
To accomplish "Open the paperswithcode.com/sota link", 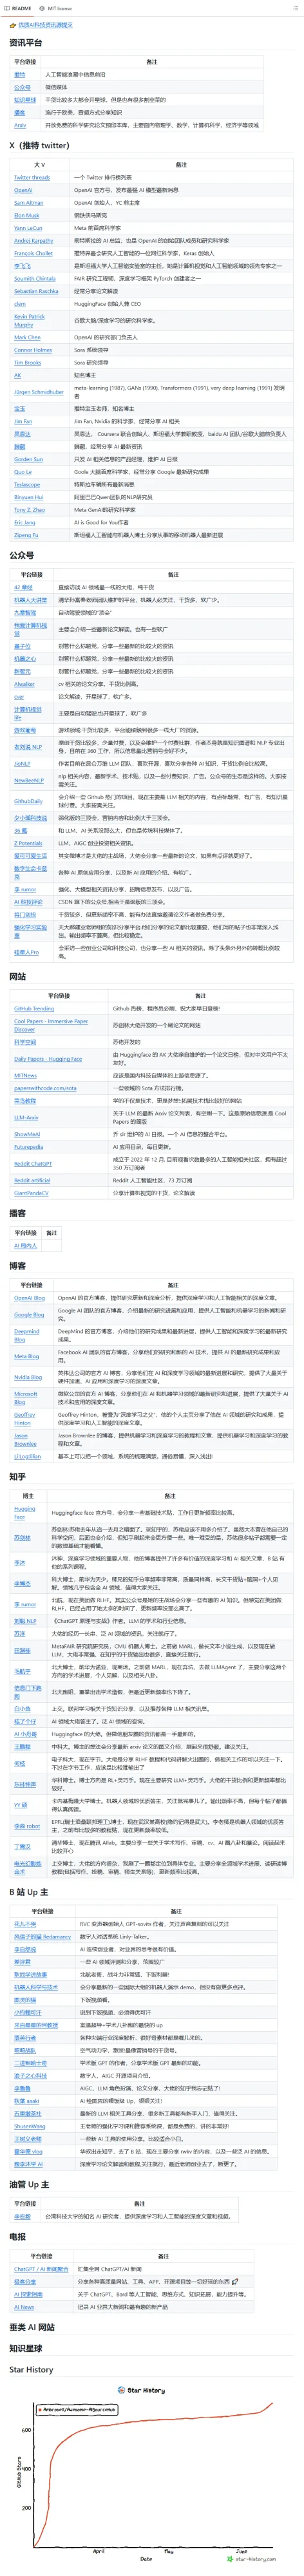I will coord(45,1088).
